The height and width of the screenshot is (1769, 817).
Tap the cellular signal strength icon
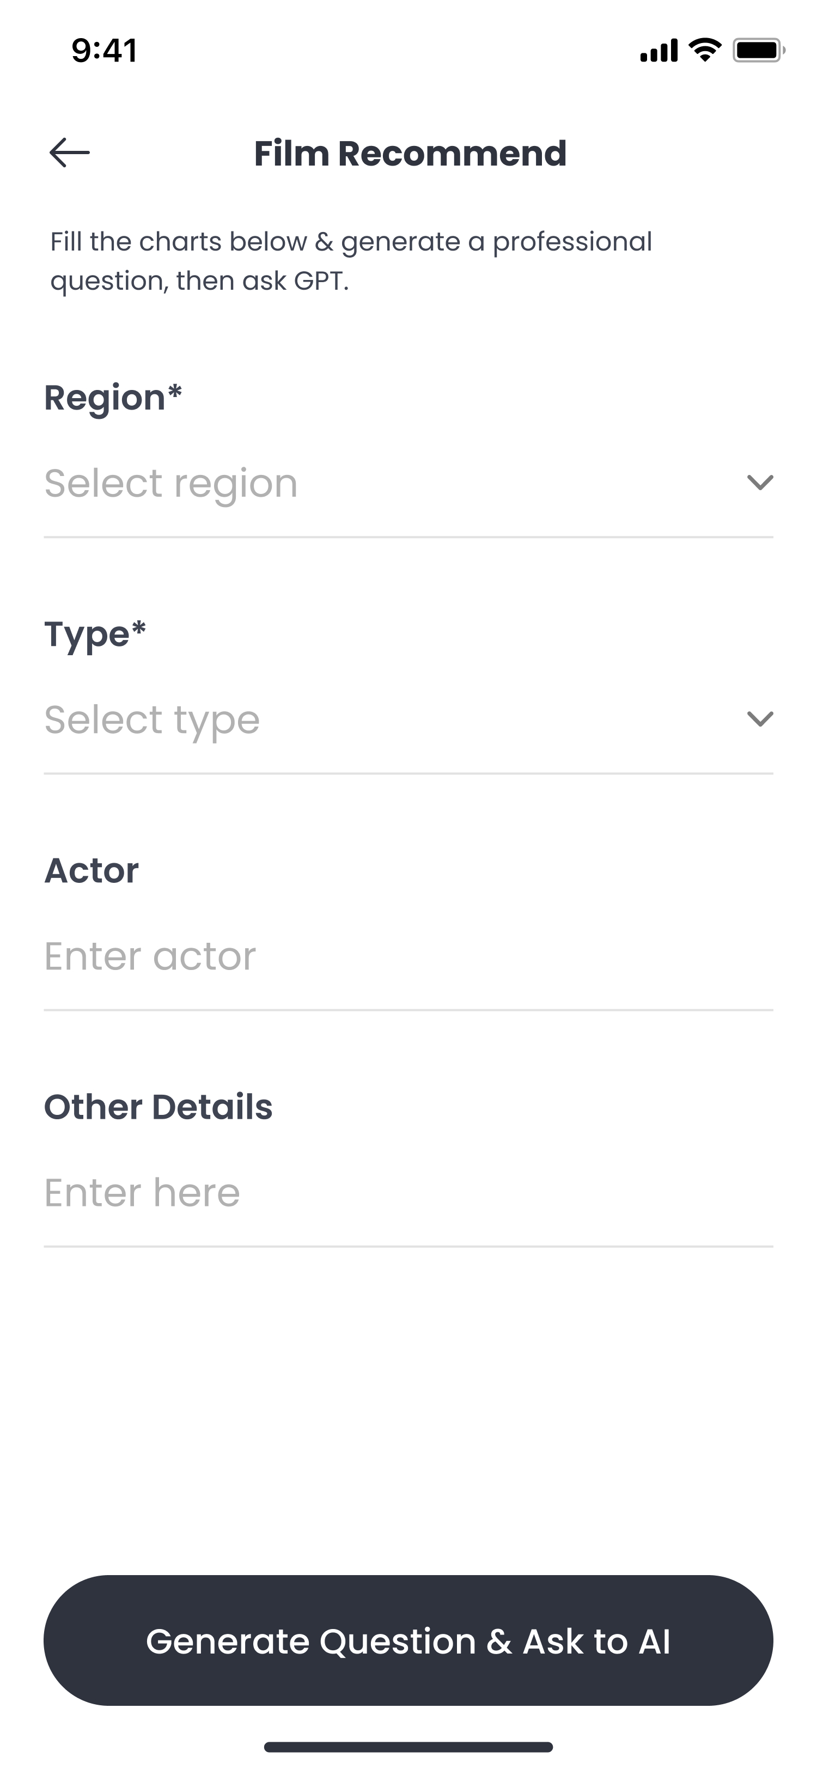pos(659,50)
